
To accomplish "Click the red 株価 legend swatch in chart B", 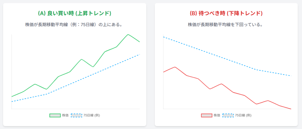I will 206,115.
